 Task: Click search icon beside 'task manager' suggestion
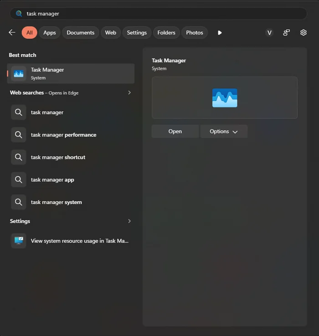coord(19,112)
